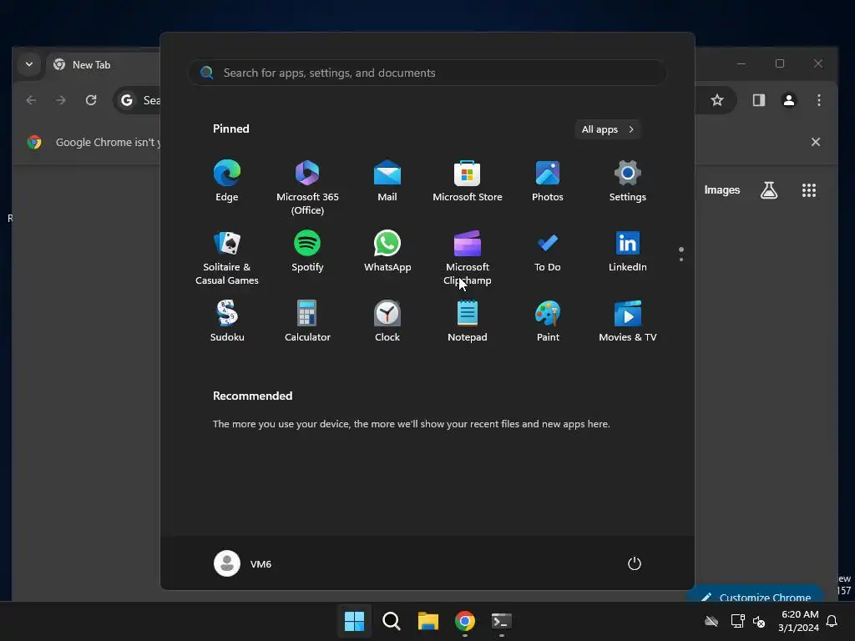Open Chrome's three-dot menu
This screenshot has width=855, height=641.
coord(819,100)
